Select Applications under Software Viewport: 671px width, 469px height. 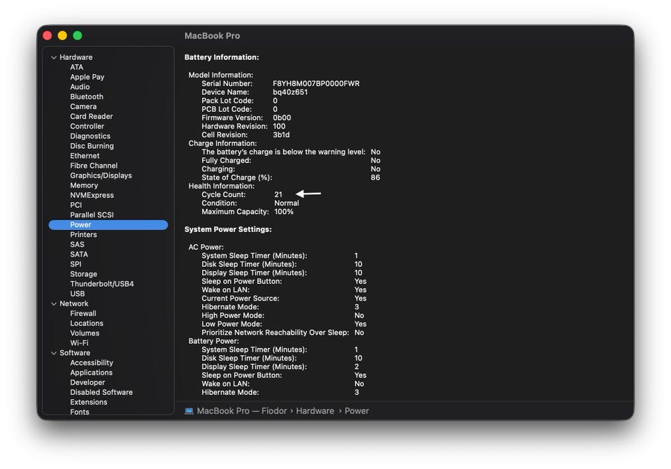[91, 373]
